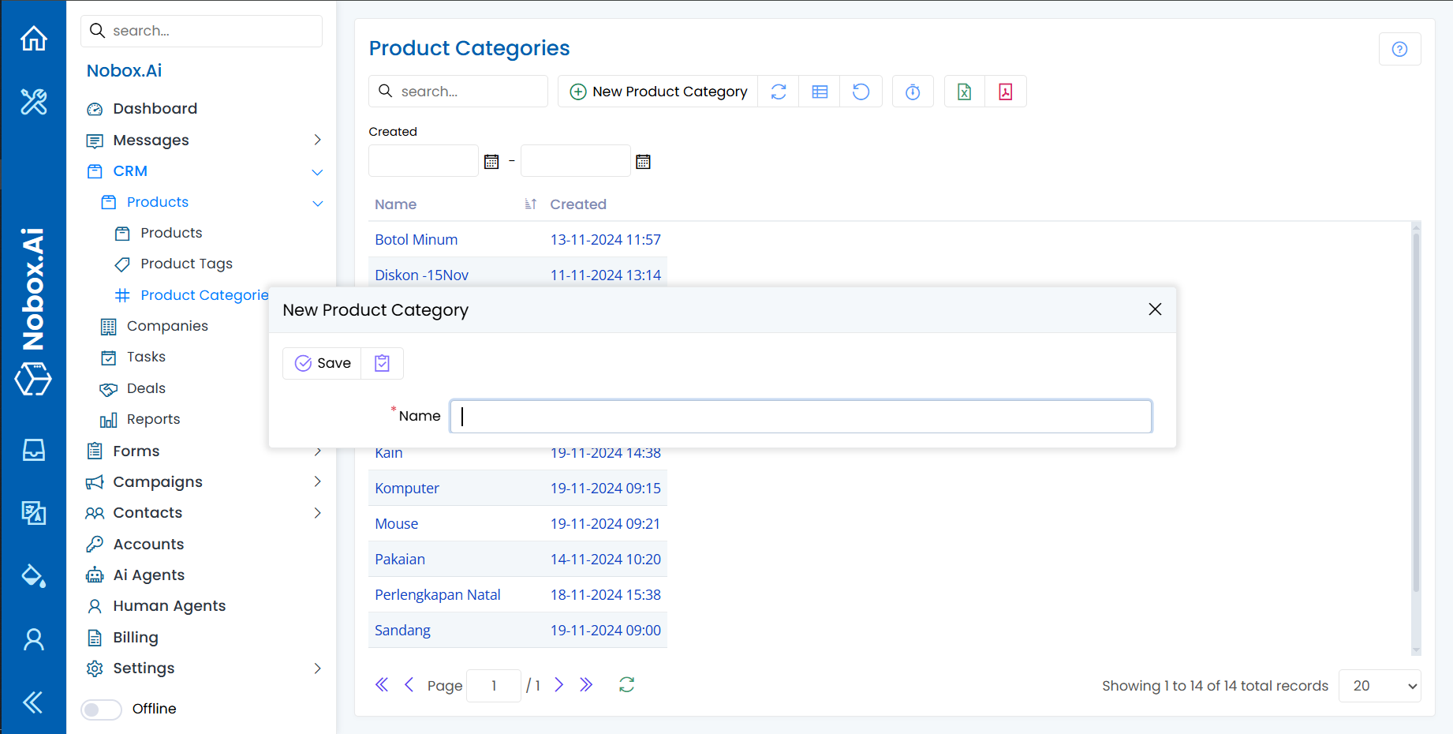
Task: Collapse the CRM section chevron
Action: coord(317,171)
